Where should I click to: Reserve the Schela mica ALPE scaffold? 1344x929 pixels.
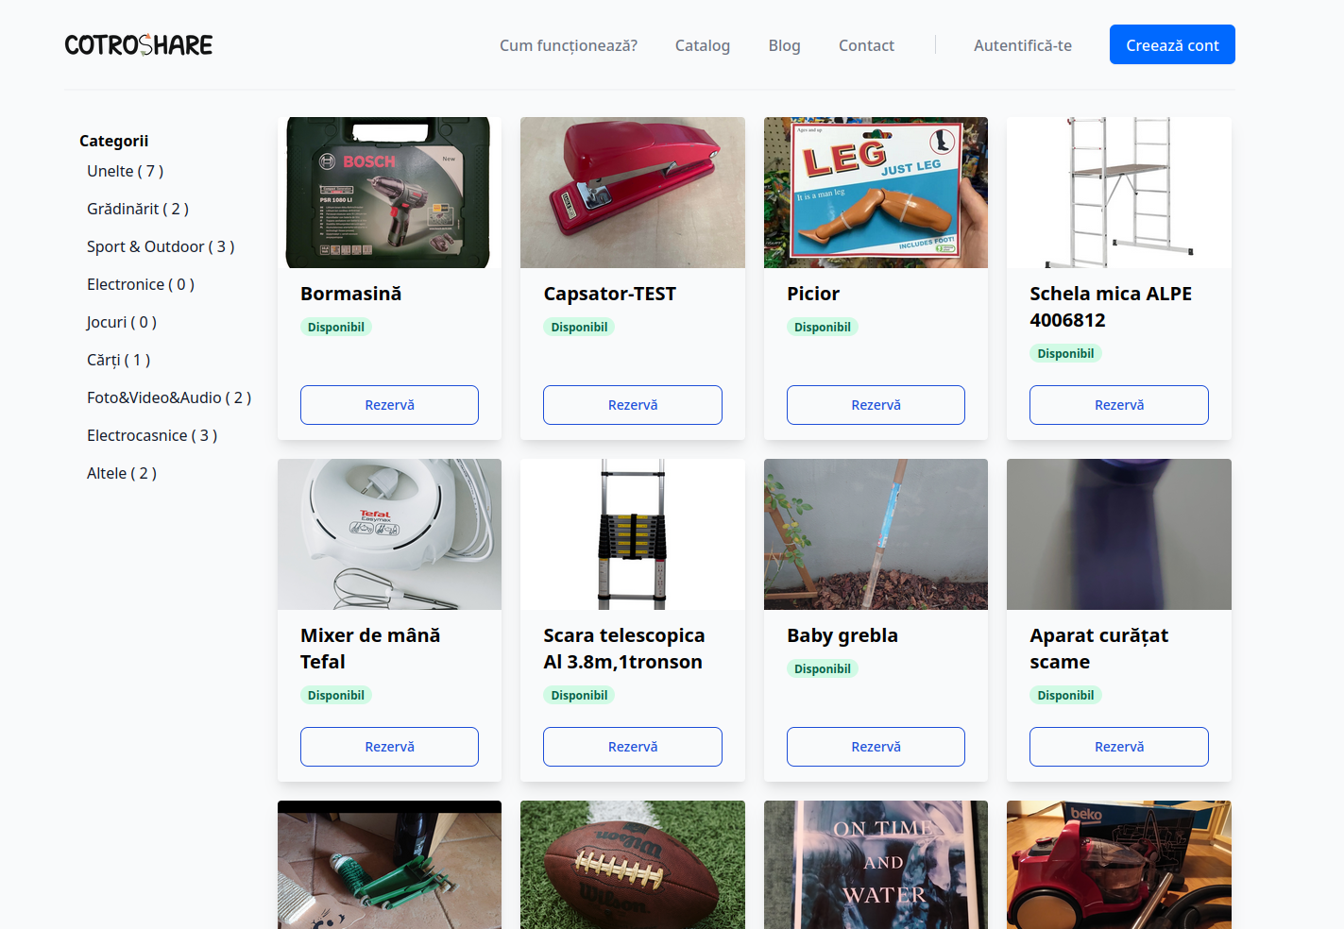point(1118,405)
